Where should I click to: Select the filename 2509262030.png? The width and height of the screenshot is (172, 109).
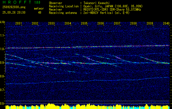[14, 7]
